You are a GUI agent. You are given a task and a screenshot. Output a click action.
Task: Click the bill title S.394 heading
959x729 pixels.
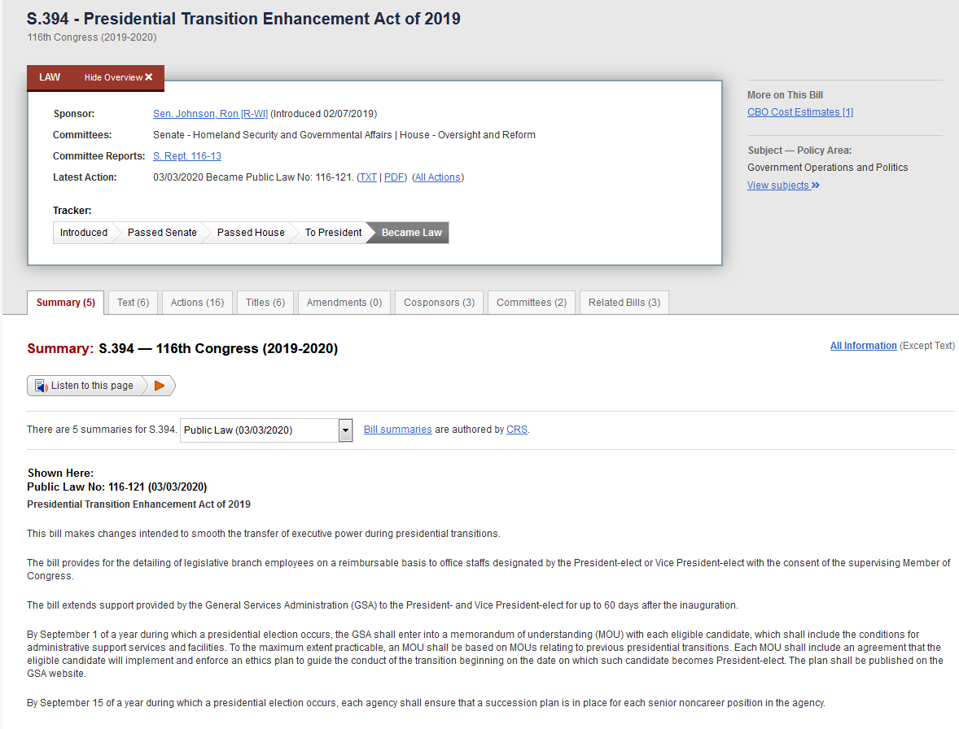point(243,19)
